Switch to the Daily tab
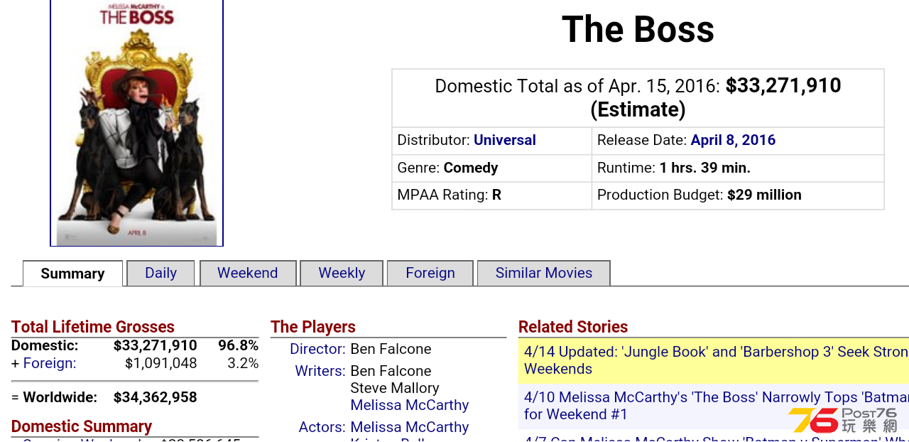 [x=160, y=273]
